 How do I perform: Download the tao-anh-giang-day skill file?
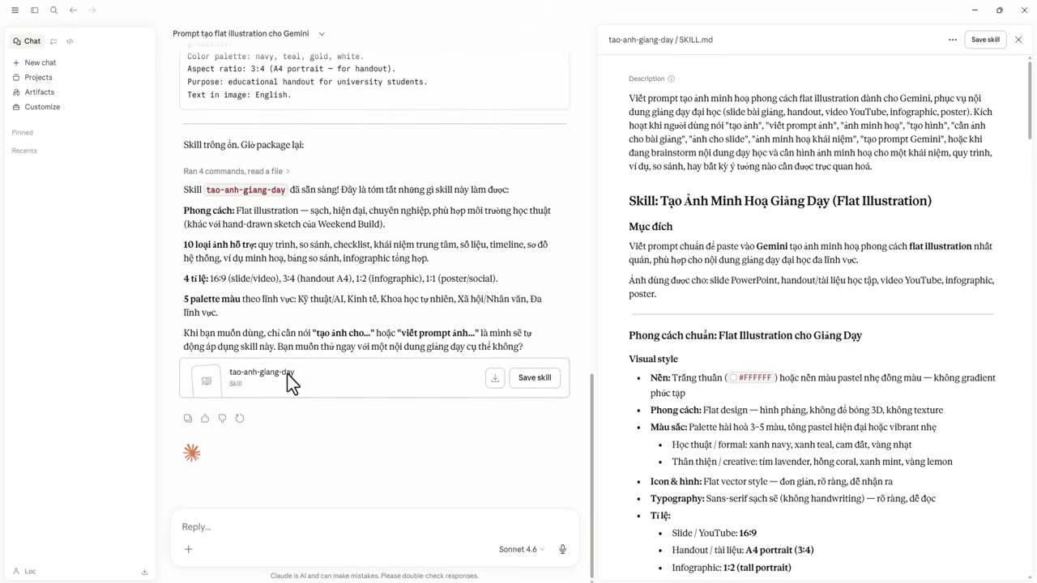coord(495,377)
